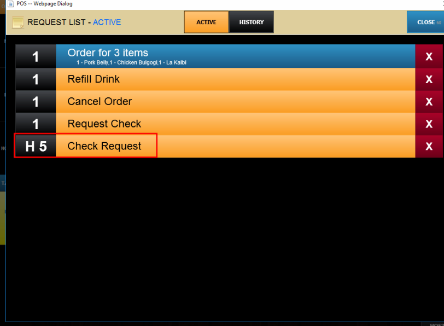Dismiss the Order for 3 items request
444x326 pixels.
point(429,56)
